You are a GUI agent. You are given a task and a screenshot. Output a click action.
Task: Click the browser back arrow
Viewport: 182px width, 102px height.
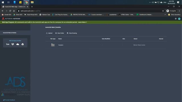point(3,11)
